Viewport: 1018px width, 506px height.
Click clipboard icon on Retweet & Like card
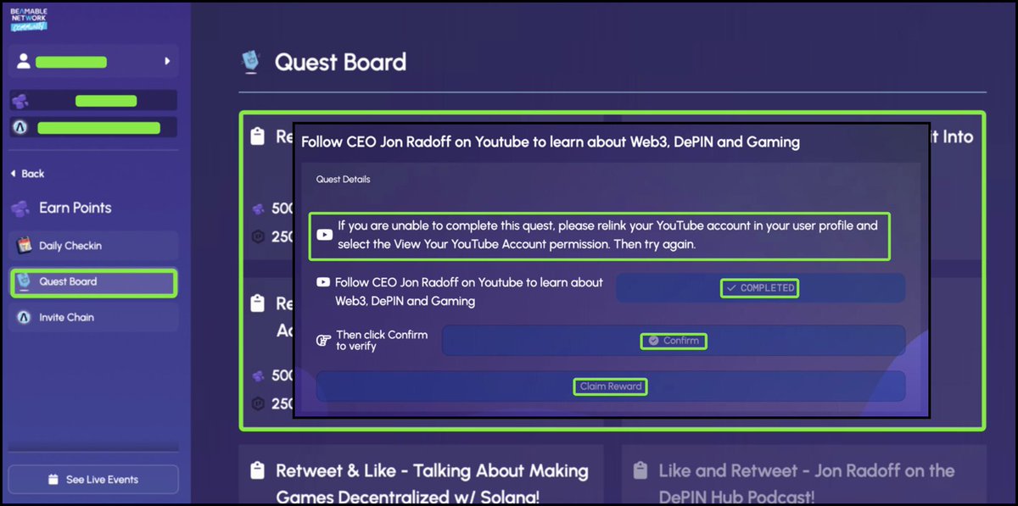coord(258,470)
